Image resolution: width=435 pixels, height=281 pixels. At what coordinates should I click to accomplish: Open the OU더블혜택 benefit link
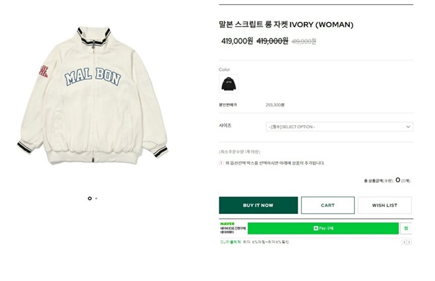tap(230, 242)
